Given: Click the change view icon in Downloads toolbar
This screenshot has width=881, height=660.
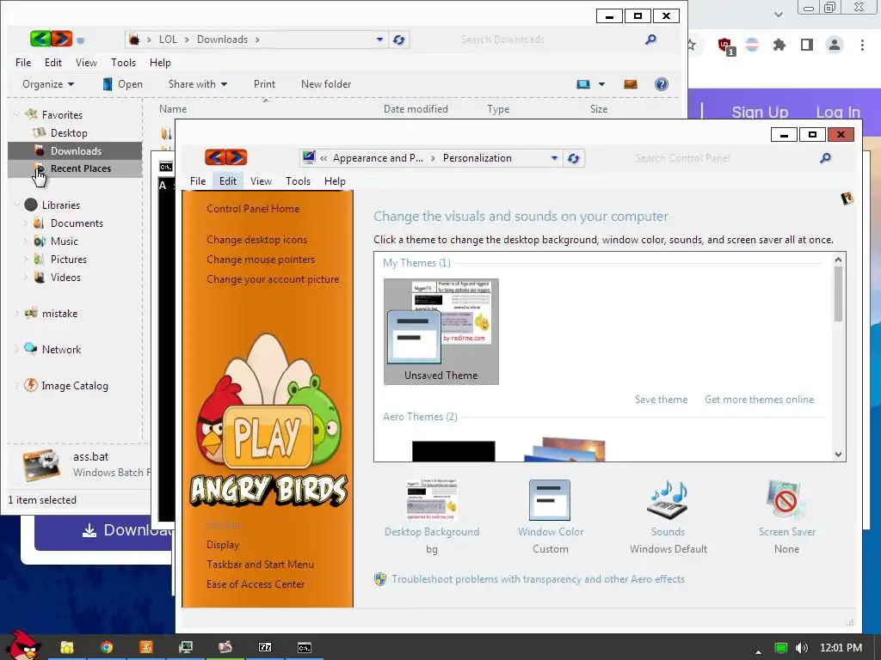Looking at the screenshot, I should pyautogui.click(x=583, y=84).
